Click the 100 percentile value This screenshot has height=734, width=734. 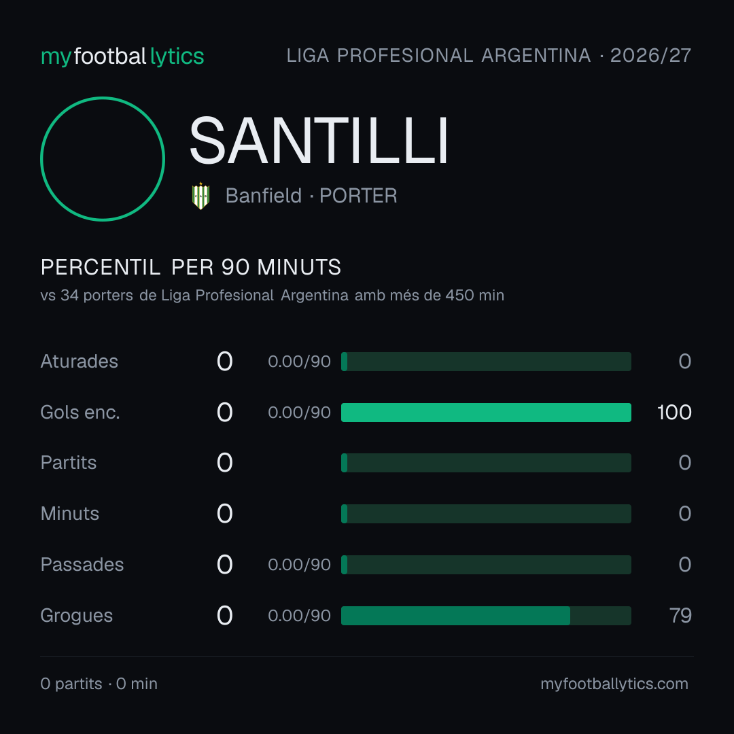click(x=674, y=413)
